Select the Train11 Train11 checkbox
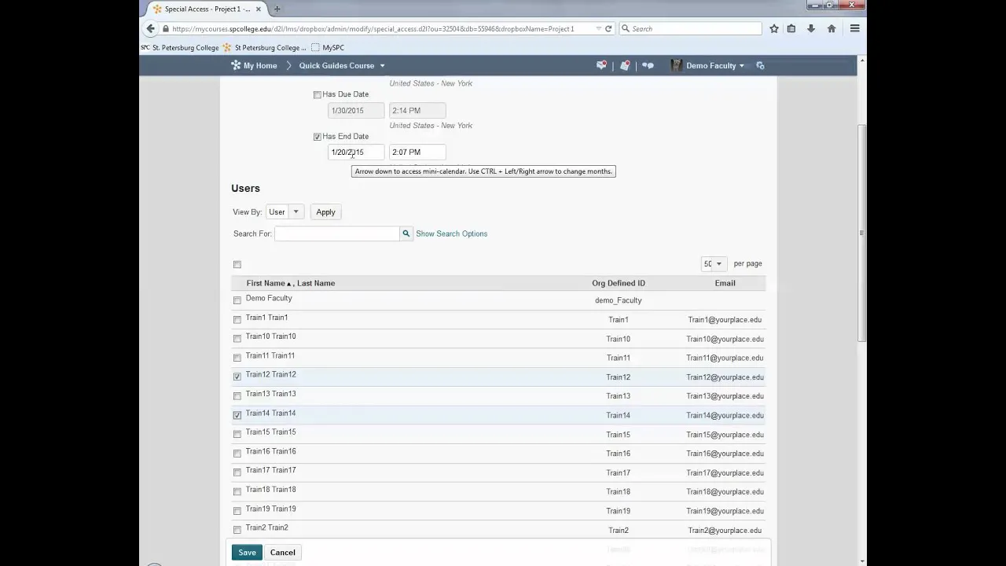Image resolution: width=1006 pixels, height=566 pixels. pos(237,358)
